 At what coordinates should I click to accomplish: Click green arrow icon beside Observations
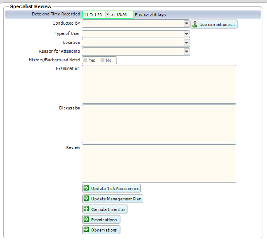pyautogui.click(x=86, y=230)
